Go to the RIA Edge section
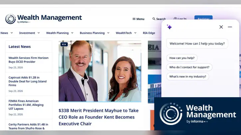The width and height of the screenshot is (241, 135). [149, 33]
